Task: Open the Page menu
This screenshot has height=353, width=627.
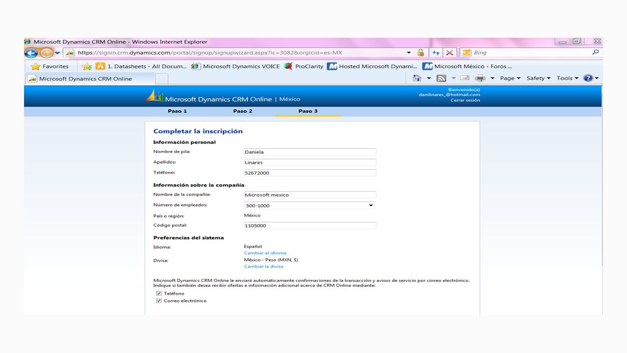Action: point(510,78)
